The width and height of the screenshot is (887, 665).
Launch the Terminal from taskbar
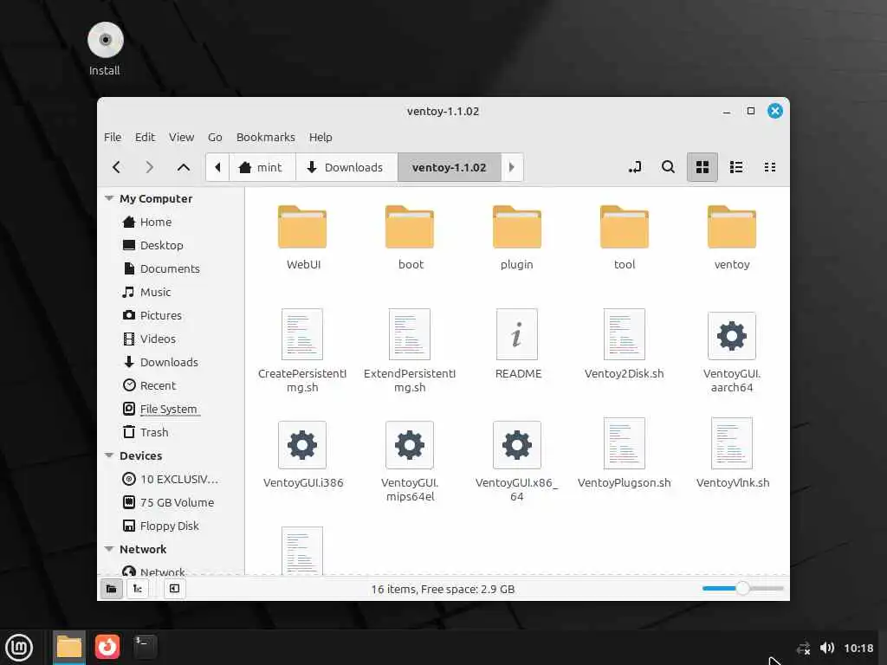pos(145,646)
